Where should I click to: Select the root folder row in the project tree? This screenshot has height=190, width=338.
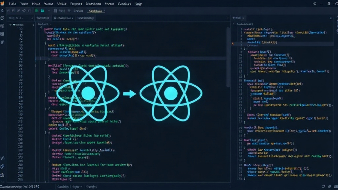tap(21, 25)
